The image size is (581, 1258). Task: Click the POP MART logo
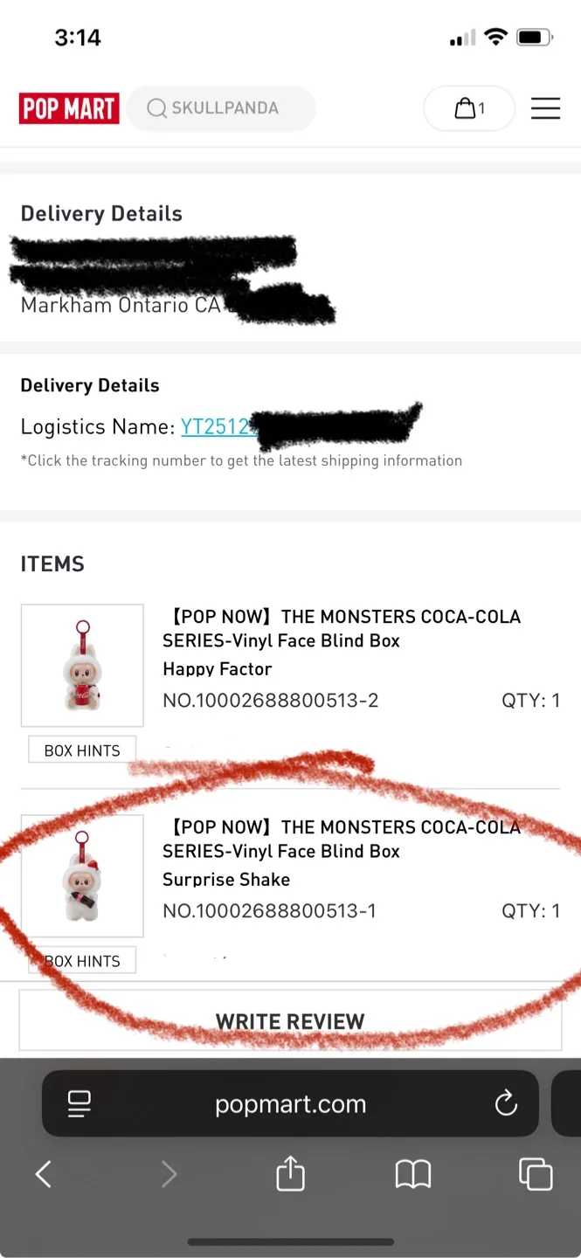68,107
